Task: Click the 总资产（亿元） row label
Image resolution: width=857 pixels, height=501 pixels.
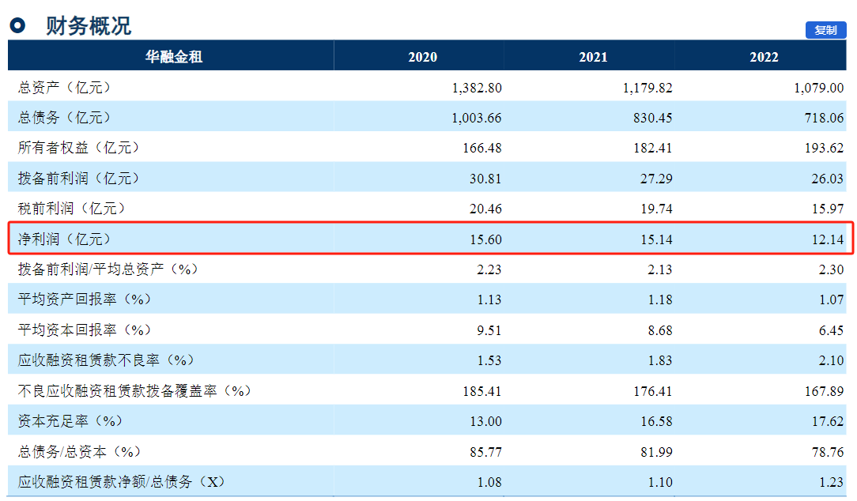Action: 65,88
